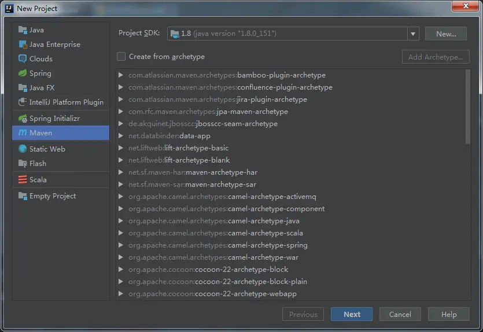Click the Add Archetype... button
The image size is (483, 332).
click(436, 57)
